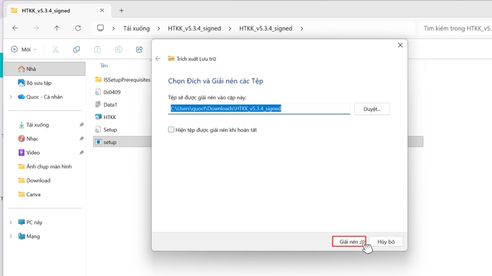The image size is (492, 276).
Task: Click the extraction destination path field
Action: tap(259, 109)
